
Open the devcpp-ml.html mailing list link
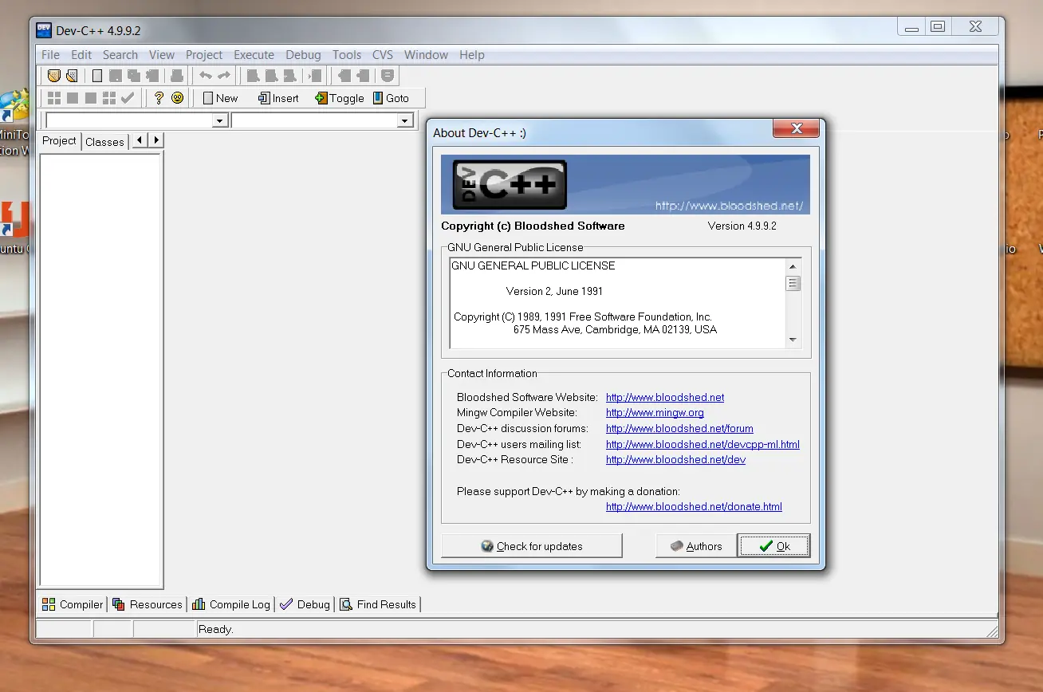click(x=703, y=444)
